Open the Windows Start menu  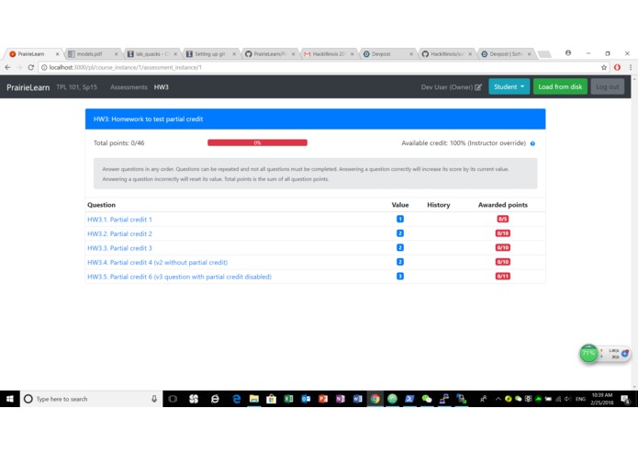(x=10, y=399)
